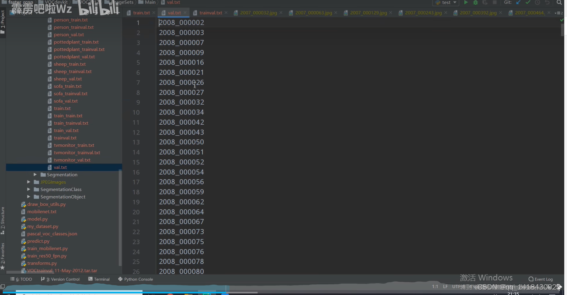Expand the Segmentation folder
Screen dimensions: 567x295
click(35, 175)
